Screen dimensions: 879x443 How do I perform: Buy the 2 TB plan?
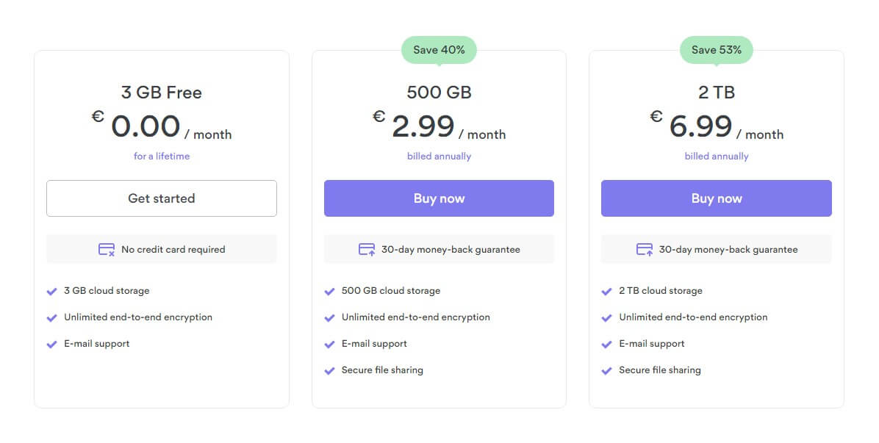pos(717,198)
